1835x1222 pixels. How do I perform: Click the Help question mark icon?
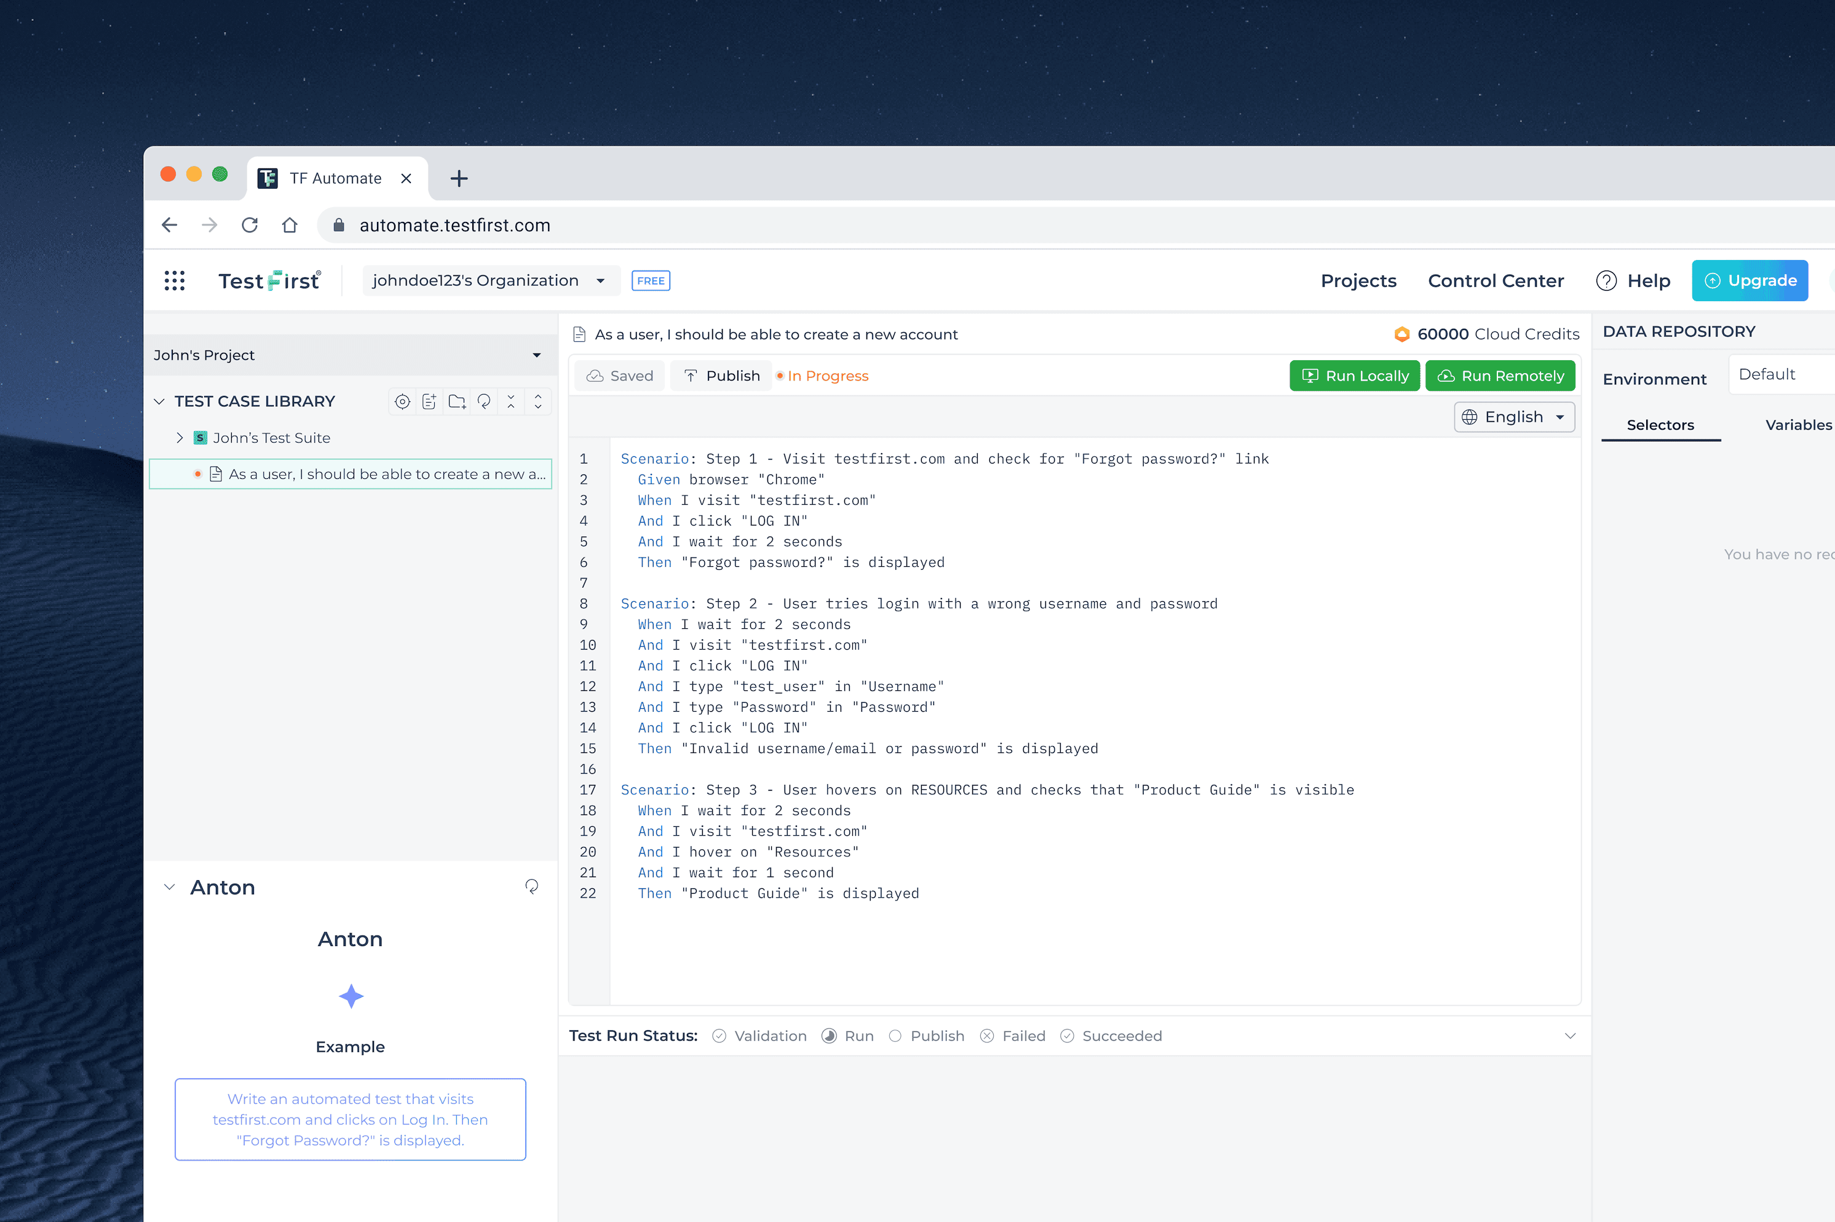pyautogui.click(x=1607, y=280)
